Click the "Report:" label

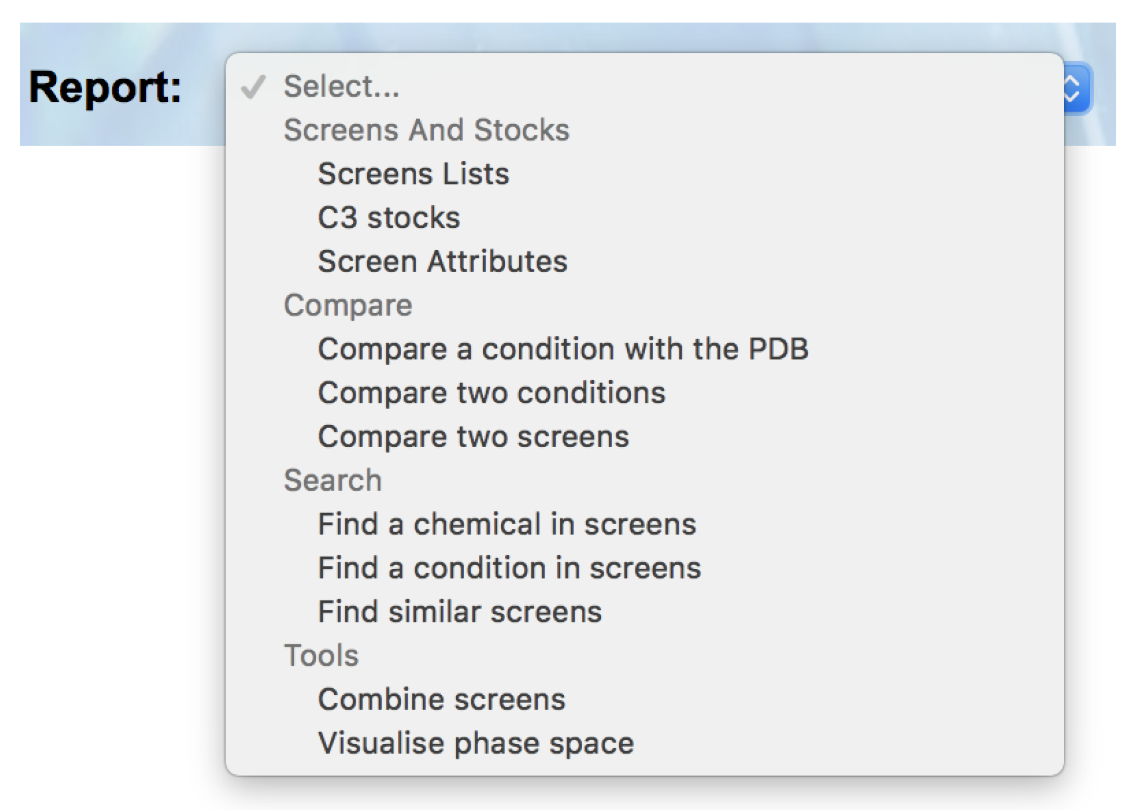coord(105,88)
